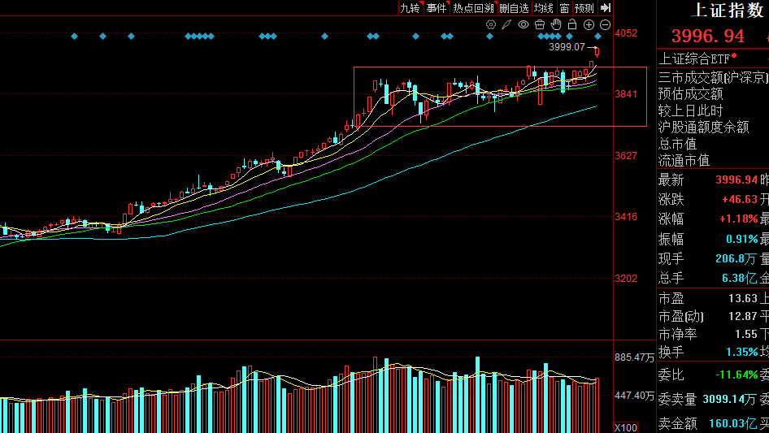Open the 热点回溯 dropdown tab
Viewport: 769px width, 433px height.
click(473, 8)
